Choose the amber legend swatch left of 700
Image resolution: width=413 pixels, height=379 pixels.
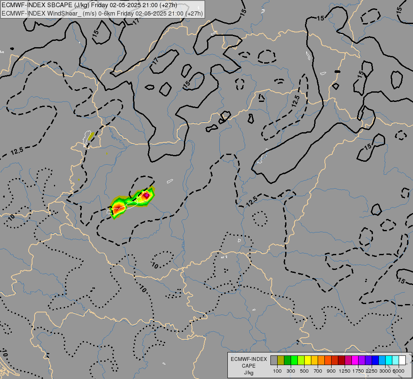pos(314,360)
